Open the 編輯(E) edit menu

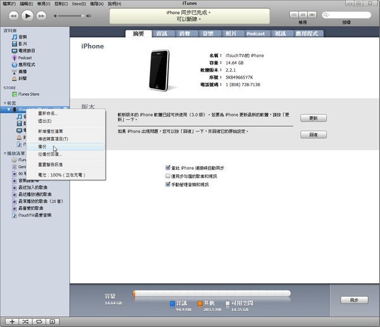click(26, 4)
